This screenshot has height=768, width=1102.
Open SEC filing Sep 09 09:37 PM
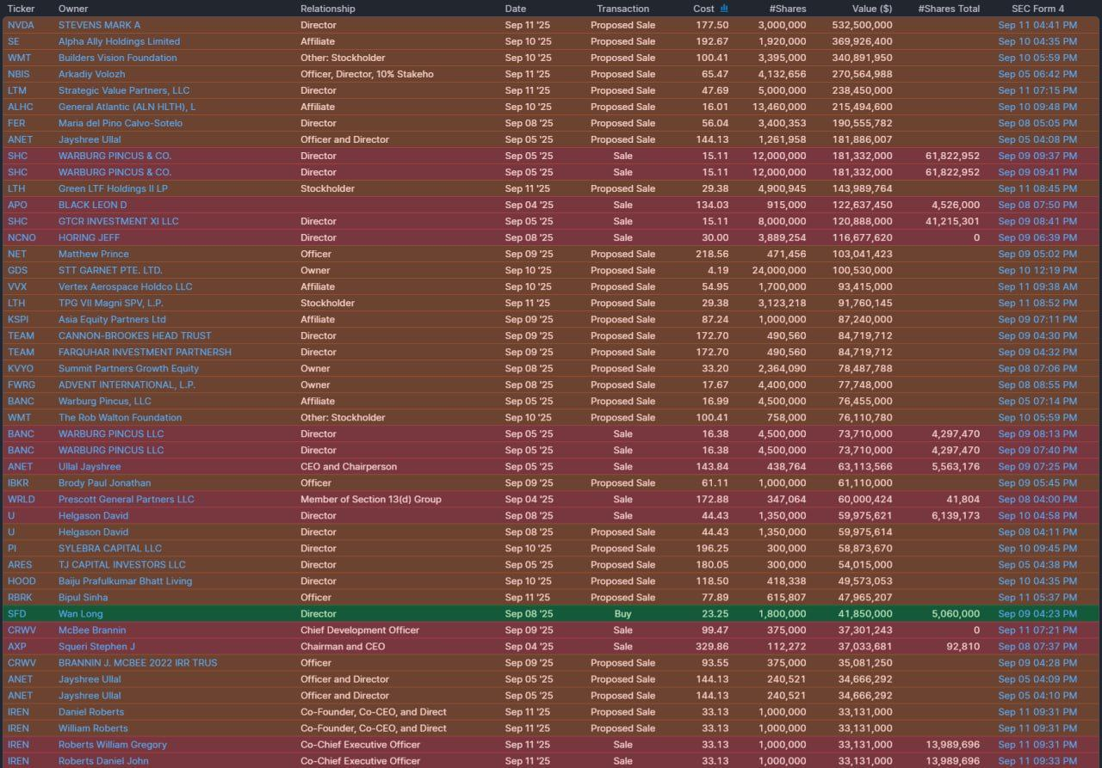pyautogui.click(x=1037, y=156)
